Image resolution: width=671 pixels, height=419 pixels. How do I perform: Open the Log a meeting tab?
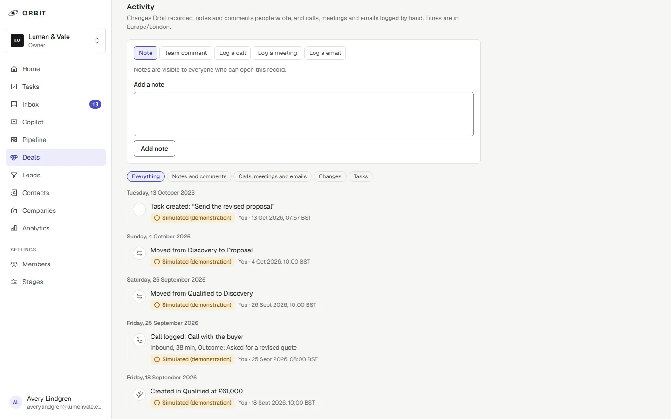click(x=277, y=53)
